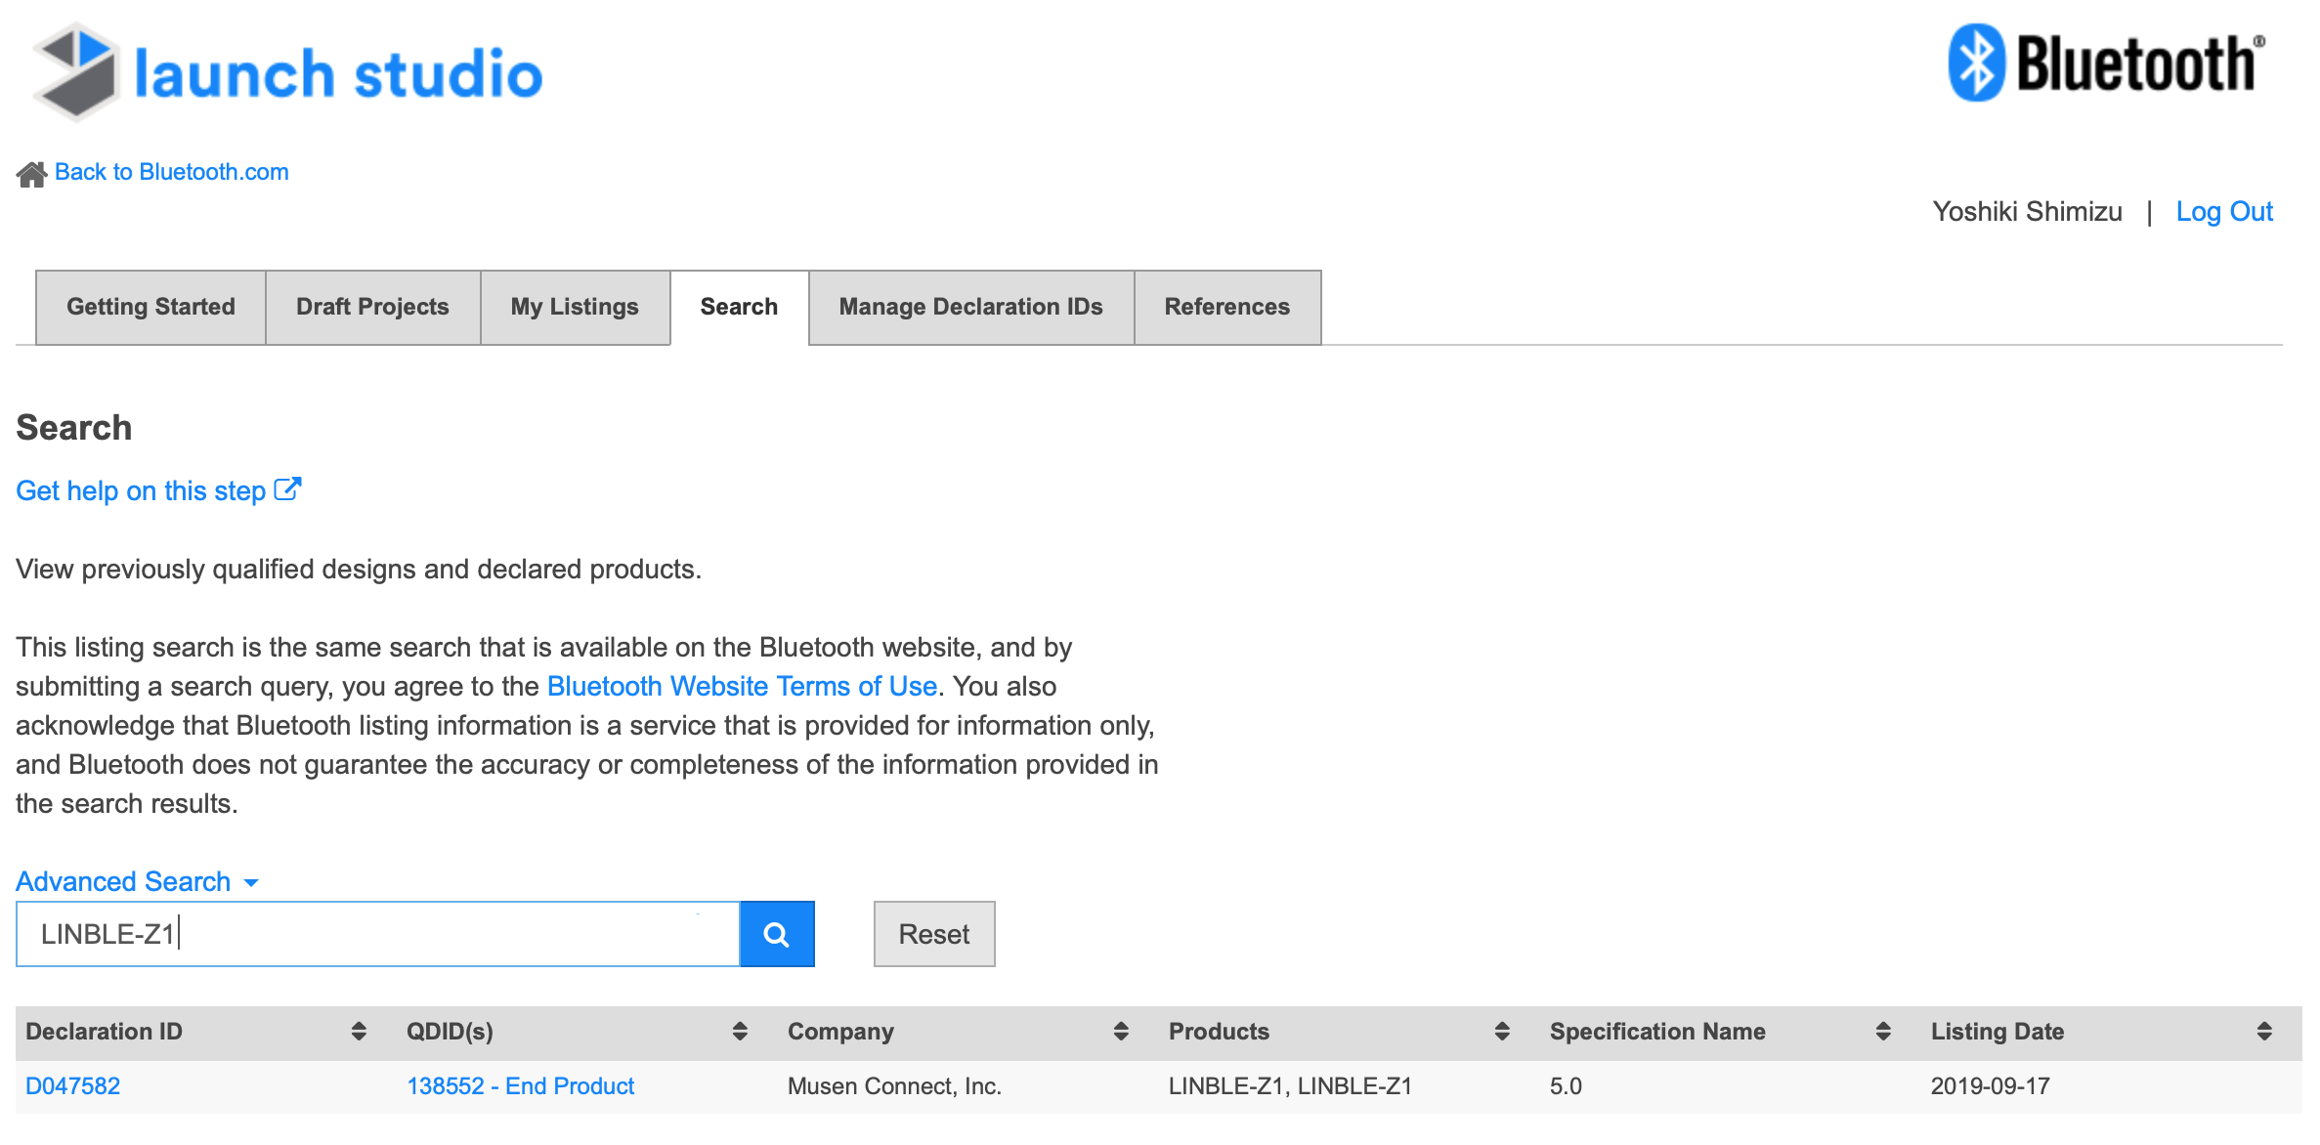Sort results by QDID(s) sort arrows

pyautogui.click(x=740, y=1032)
